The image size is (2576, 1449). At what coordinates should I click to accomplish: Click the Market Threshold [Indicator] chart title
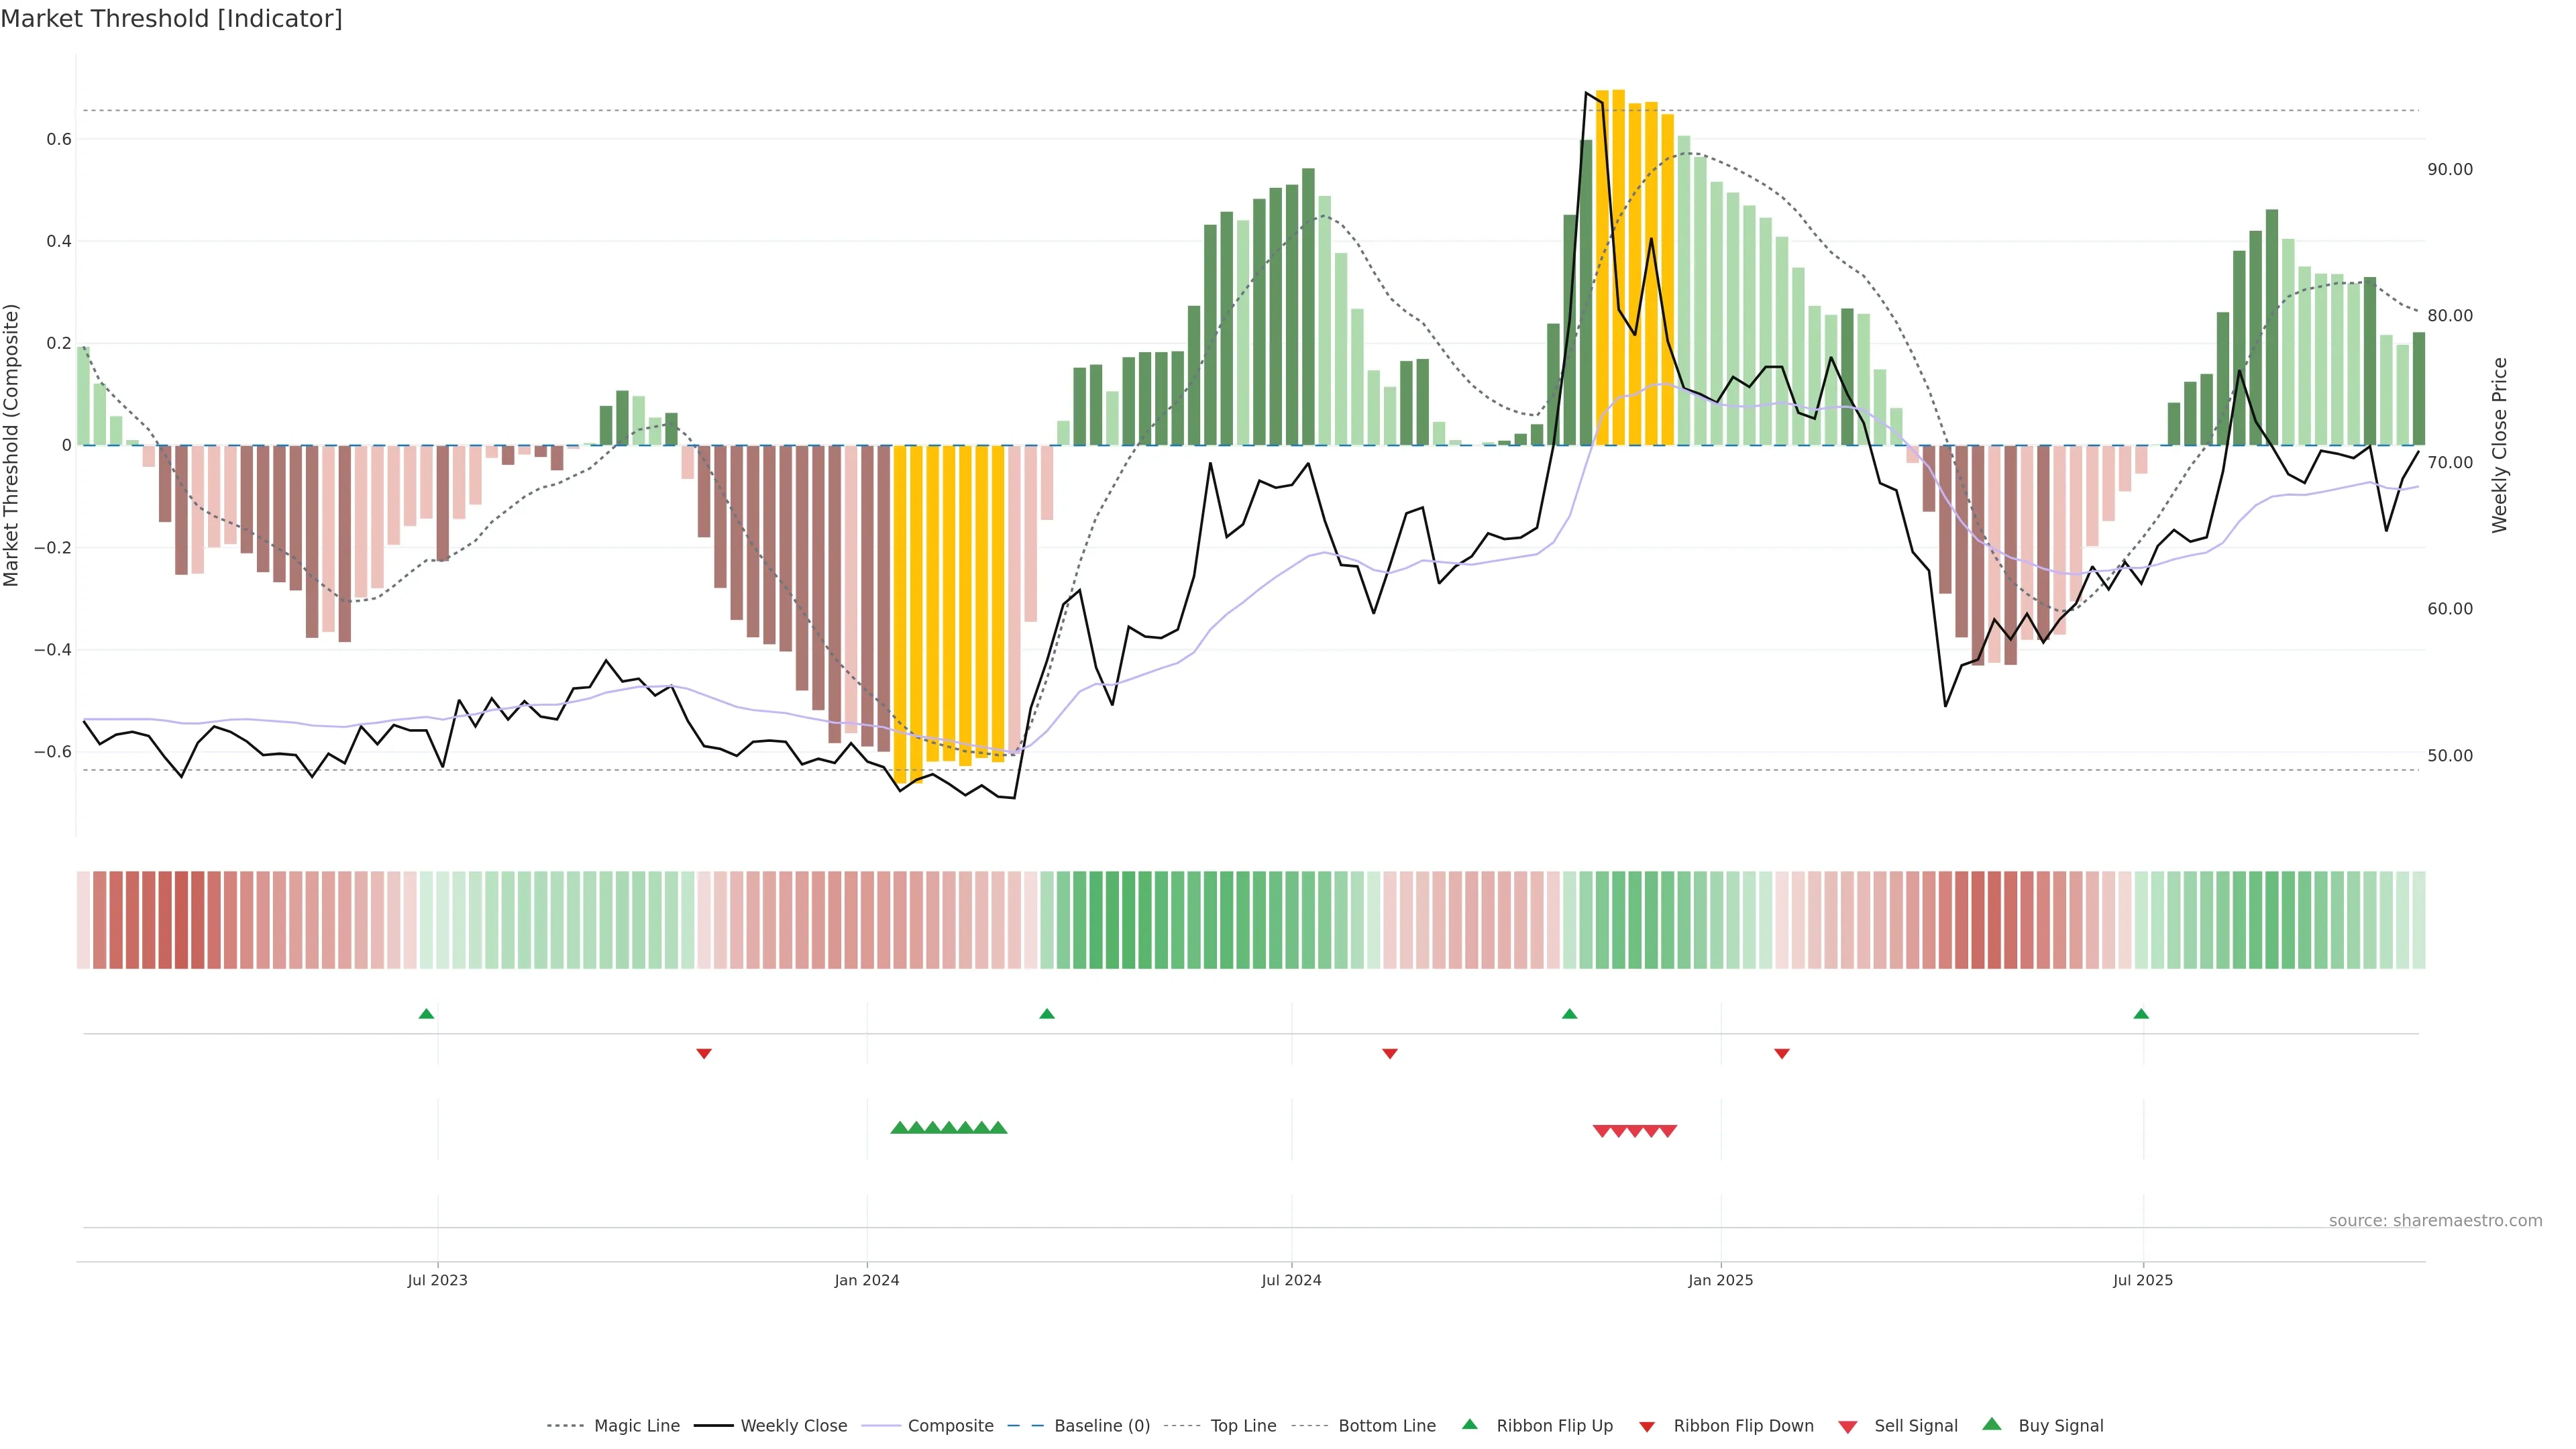tap(171, 18)
